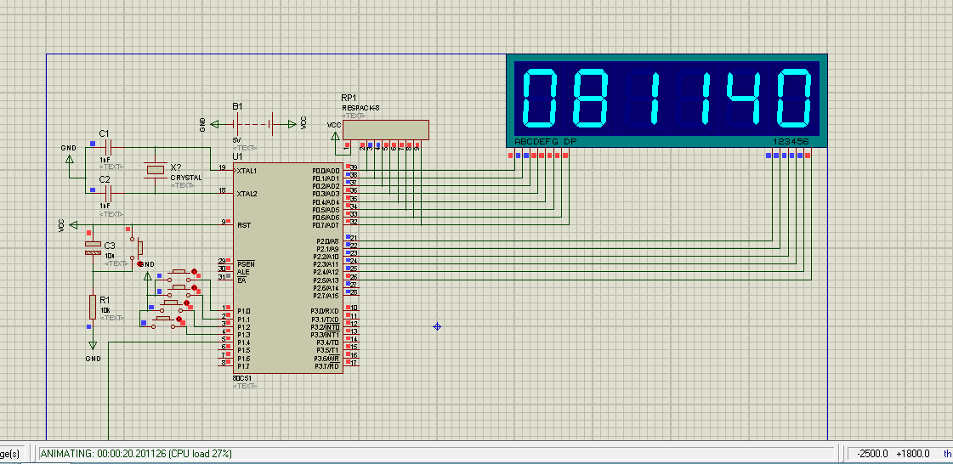This screenshot has width=953, height=464.
Task: Click the -2500.0 X coordinate readout
Action: tap(871, 454)
